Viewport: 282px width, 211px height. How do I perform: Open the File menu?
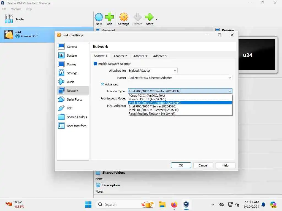point(4,9)
